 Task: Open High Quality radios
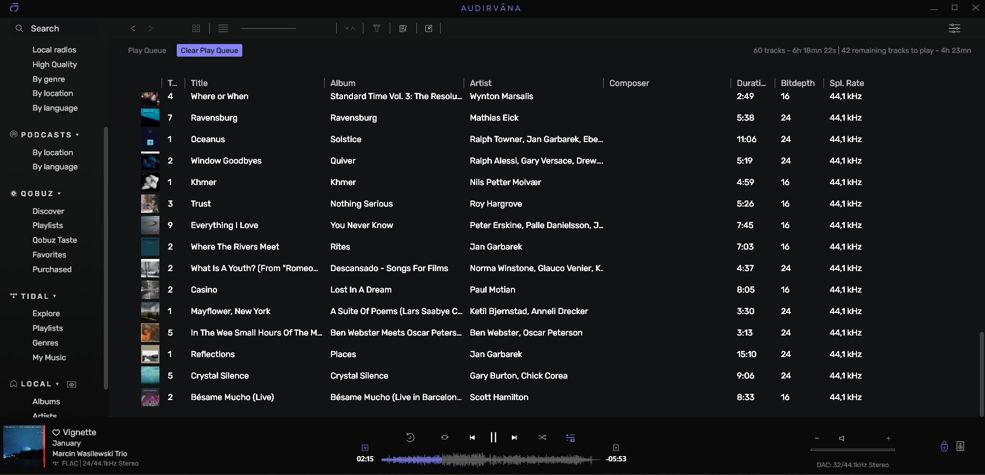click(55, 64)
